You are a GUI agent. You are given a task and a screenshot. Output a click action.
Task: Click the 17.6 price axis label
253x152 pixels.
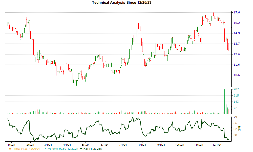[236, 13]
